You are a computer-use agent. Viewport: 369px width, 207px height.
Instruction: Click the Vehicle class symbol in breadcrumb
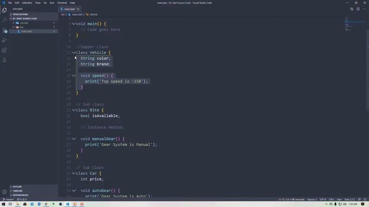(x=92, y=14)
